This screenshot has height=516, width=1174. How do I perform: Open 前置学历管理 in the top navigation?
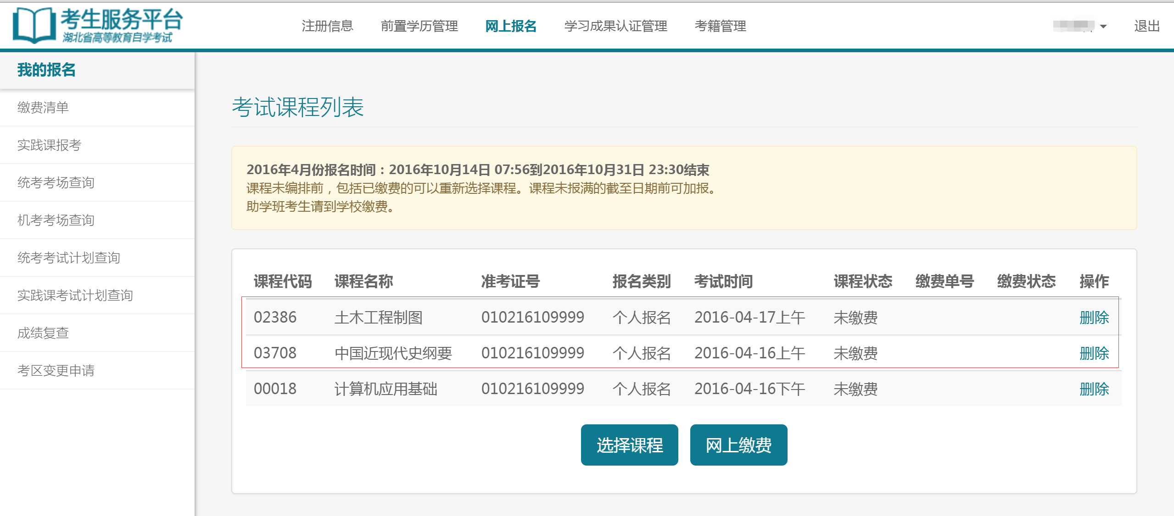coord(419,26)
